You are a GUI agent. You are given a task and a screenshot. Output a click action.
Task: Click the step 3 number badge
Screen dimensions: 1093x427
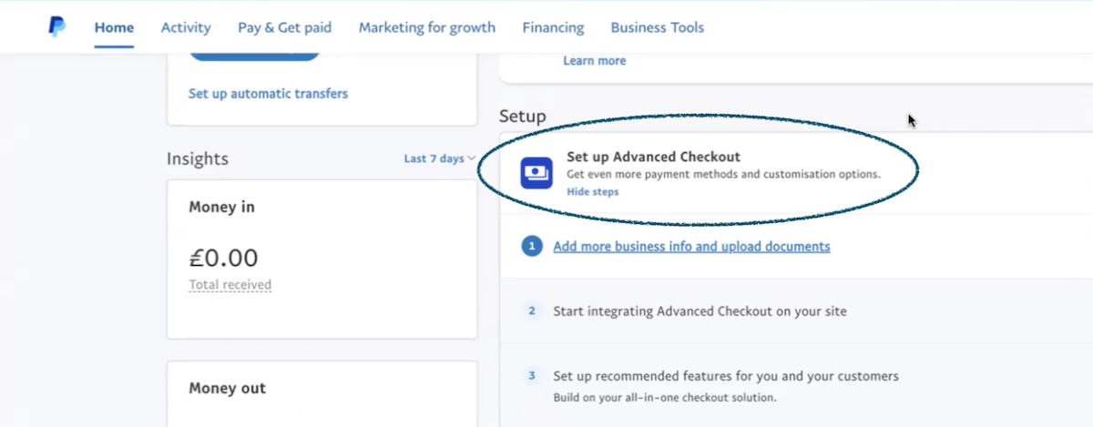pos(532,376)
